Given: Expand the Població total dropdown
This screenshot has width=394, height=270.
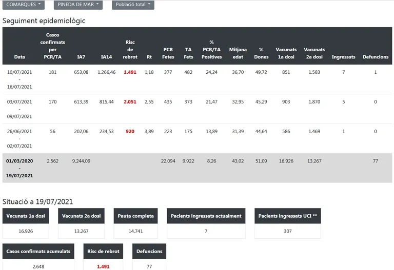Looking at the screenshot, I should [x=133, y=5].
